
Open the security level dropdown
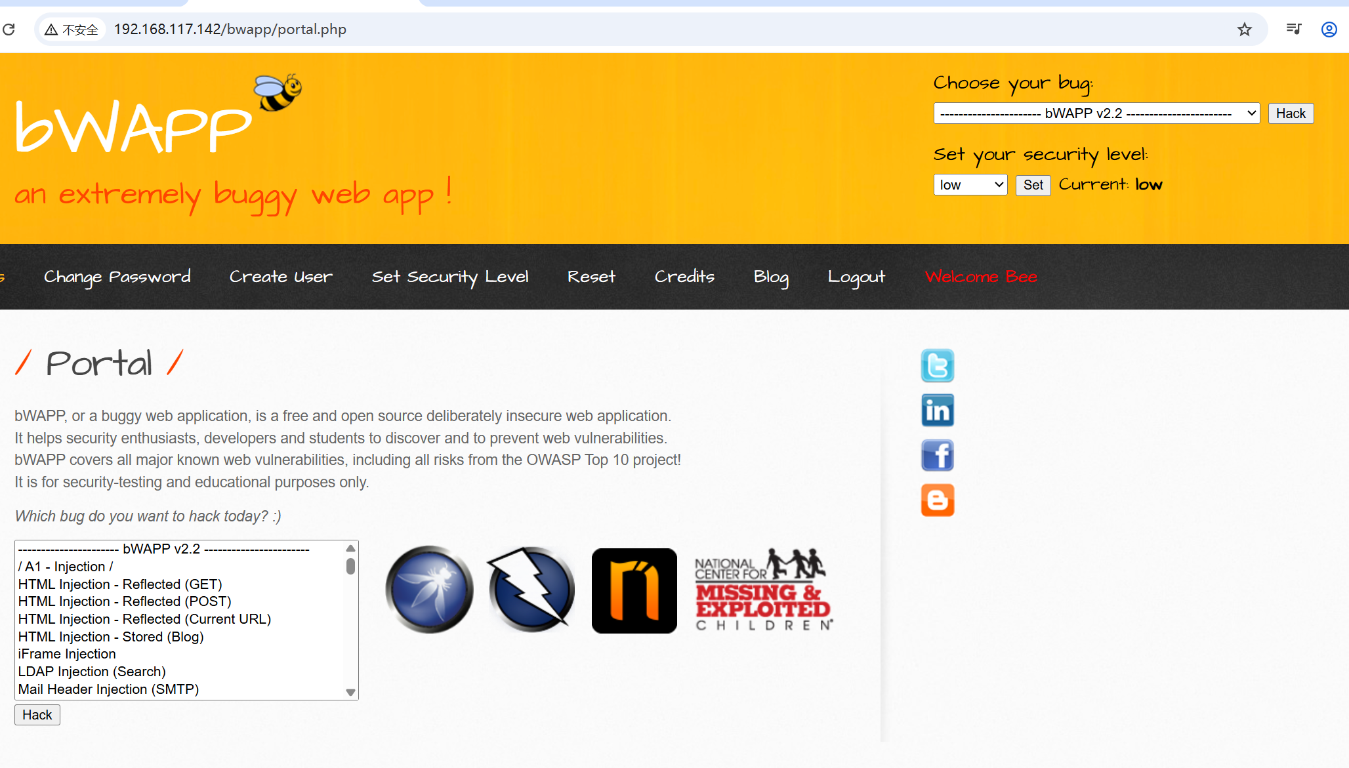970,185
